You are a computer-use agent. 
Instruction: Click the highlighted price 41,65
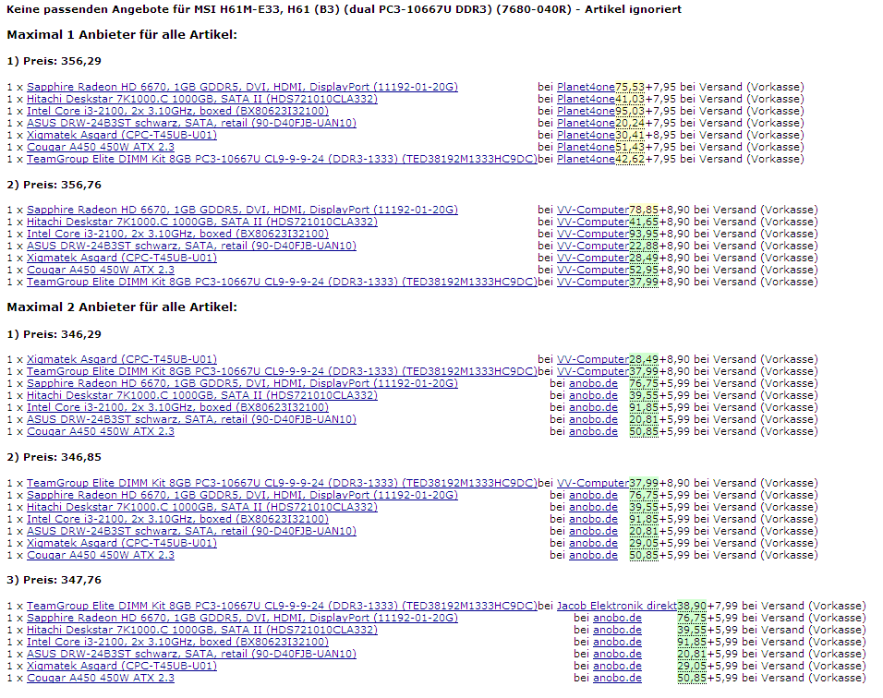click(x=644, y=222)
